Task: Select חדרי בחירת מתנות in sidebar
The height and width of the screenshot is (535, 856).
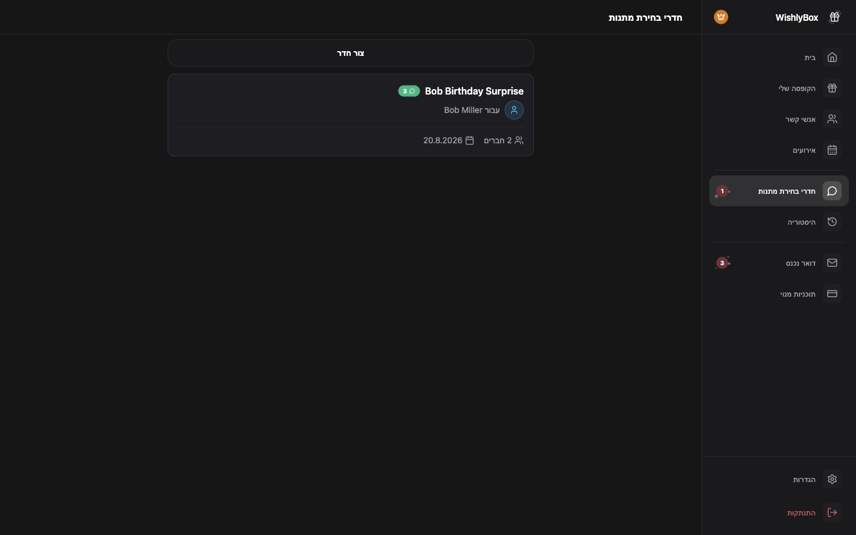Action: click(x=779, y=191)
